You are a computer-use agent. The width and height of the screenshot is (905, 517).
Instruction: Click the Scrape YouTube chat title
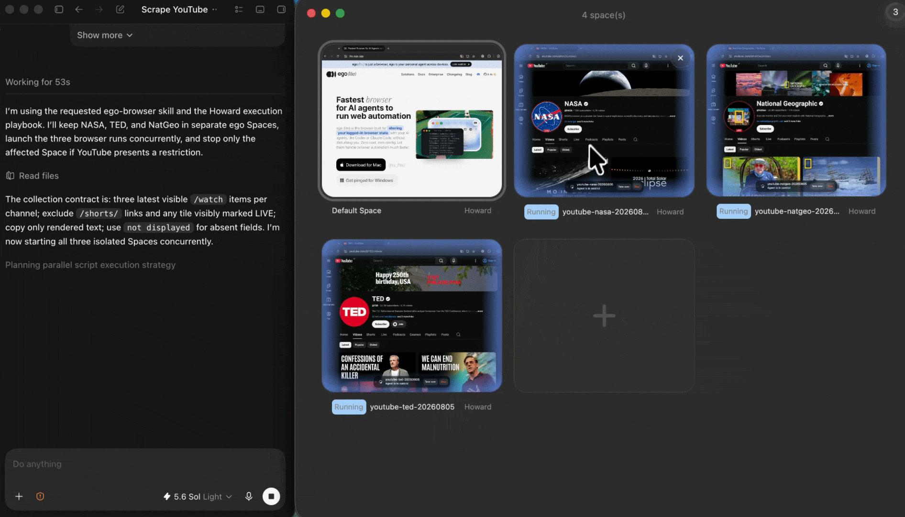point(175,10)
